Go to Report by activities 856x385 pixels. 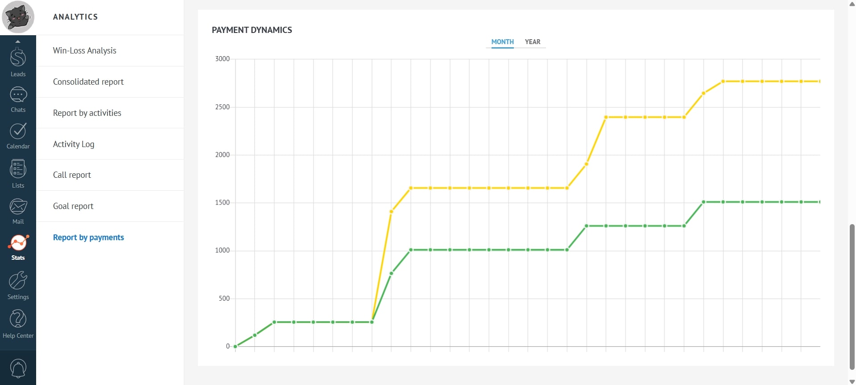pos(87,113)
